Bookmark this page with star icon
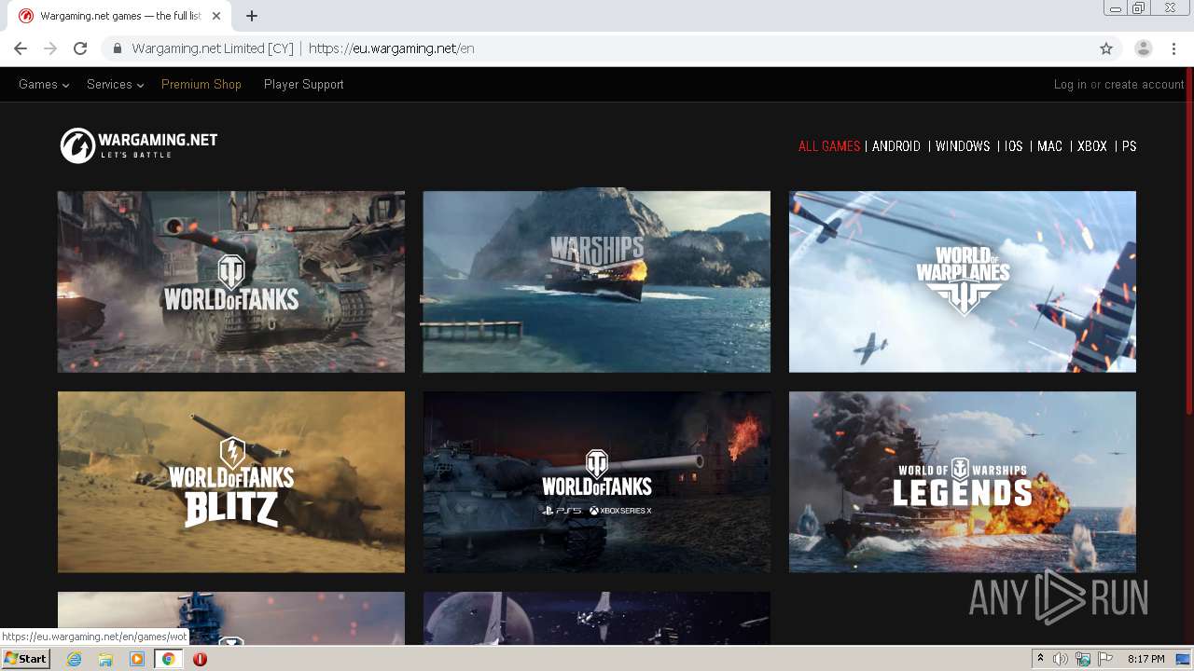 point(1106,48)
